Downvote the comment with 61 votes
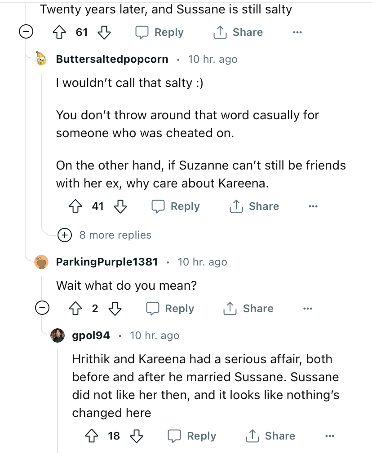Image resolution: width=372 pixels, height=453 pixels. pyautogui.click(x=104, y=32)
